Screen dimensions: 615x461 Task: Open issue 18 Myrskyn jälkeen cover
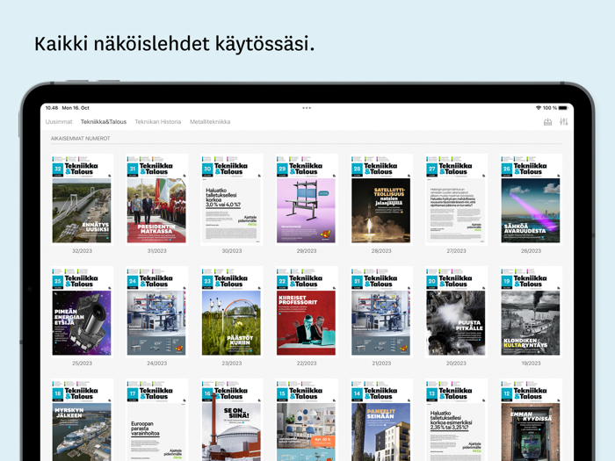tap(82, 420)
